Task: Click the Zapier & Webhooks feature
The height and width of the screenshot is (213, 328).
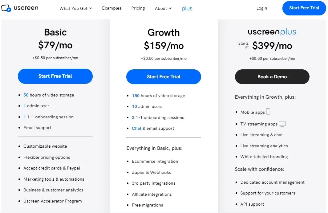Action: [x=152, y=172]
